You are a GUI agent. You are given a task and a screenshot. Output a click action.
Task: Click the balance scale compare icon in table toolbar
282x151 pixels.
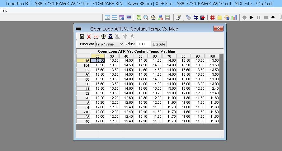[x=103, y=37]
